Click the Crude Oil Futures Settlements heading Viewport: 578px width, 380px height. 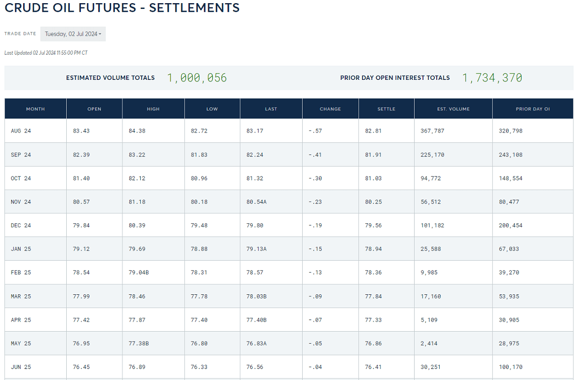[122, 8]
